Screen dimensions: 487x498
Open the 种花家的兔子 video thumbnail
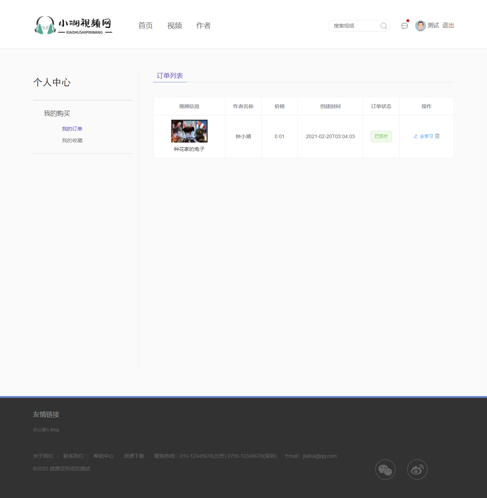click(189, 131)
